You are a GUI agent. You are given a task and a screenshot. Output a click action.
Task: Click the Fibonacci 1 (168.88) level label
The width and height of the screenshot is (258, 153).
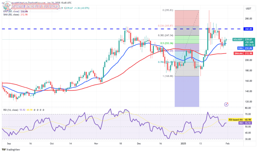168,76
